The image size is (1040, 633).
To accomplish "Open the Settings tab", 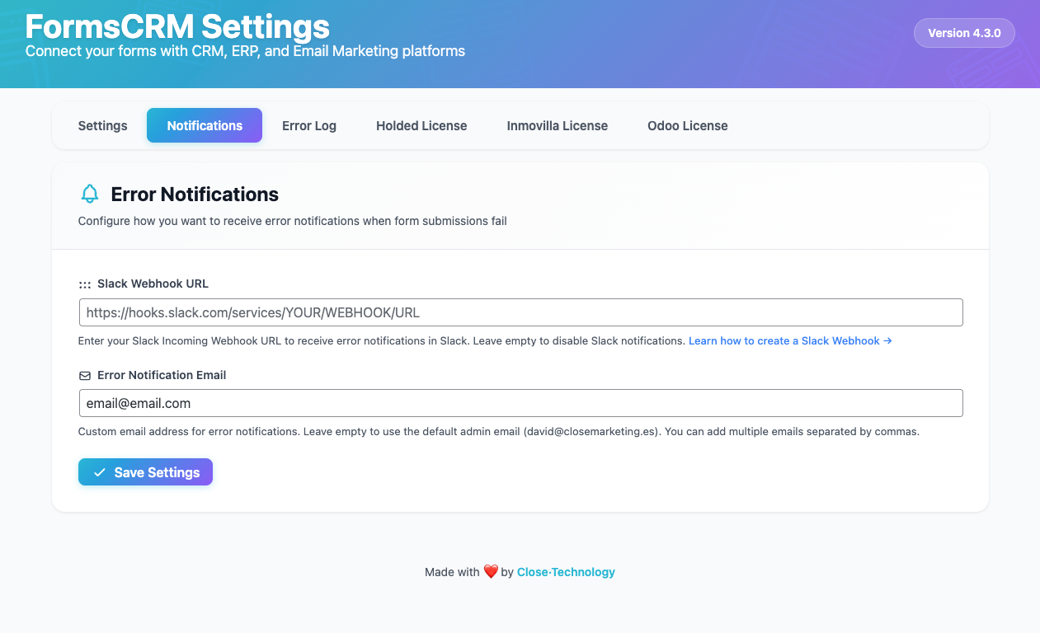I will [x=103, y=126].
